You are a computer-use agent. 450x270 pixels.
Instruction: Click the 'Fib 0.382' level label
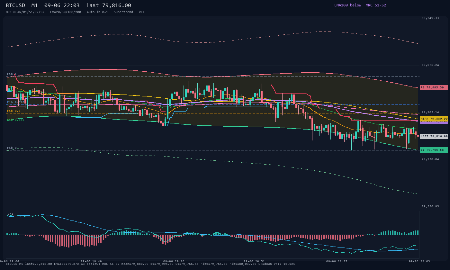16,120
